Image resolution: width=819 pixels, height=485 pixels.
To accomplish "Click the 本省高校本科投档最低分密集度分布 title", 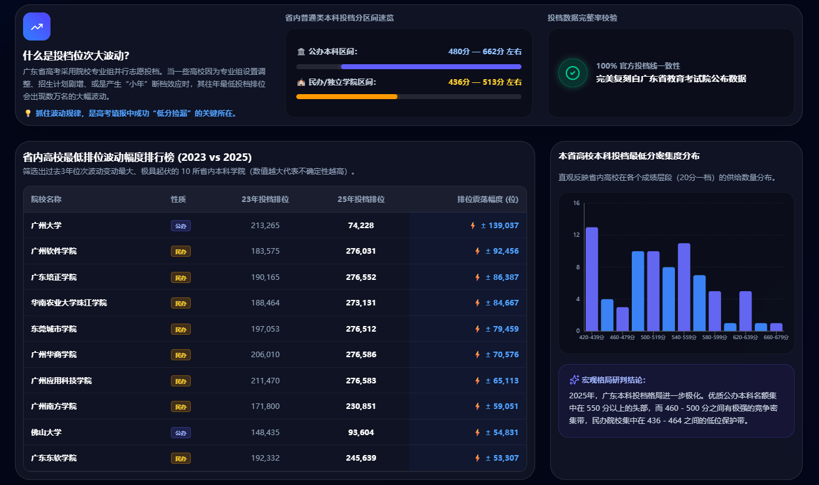I will coord(629,156).
